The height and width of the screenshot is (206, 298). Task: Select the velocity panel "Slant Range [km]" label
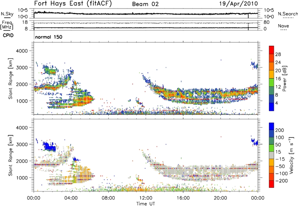[x=10, y=155]
